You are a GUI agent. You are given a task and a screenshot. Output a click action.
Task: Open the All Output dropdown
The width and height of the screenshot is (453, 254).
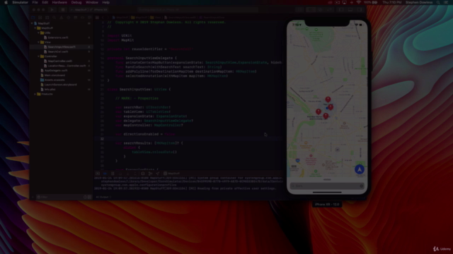103,197
